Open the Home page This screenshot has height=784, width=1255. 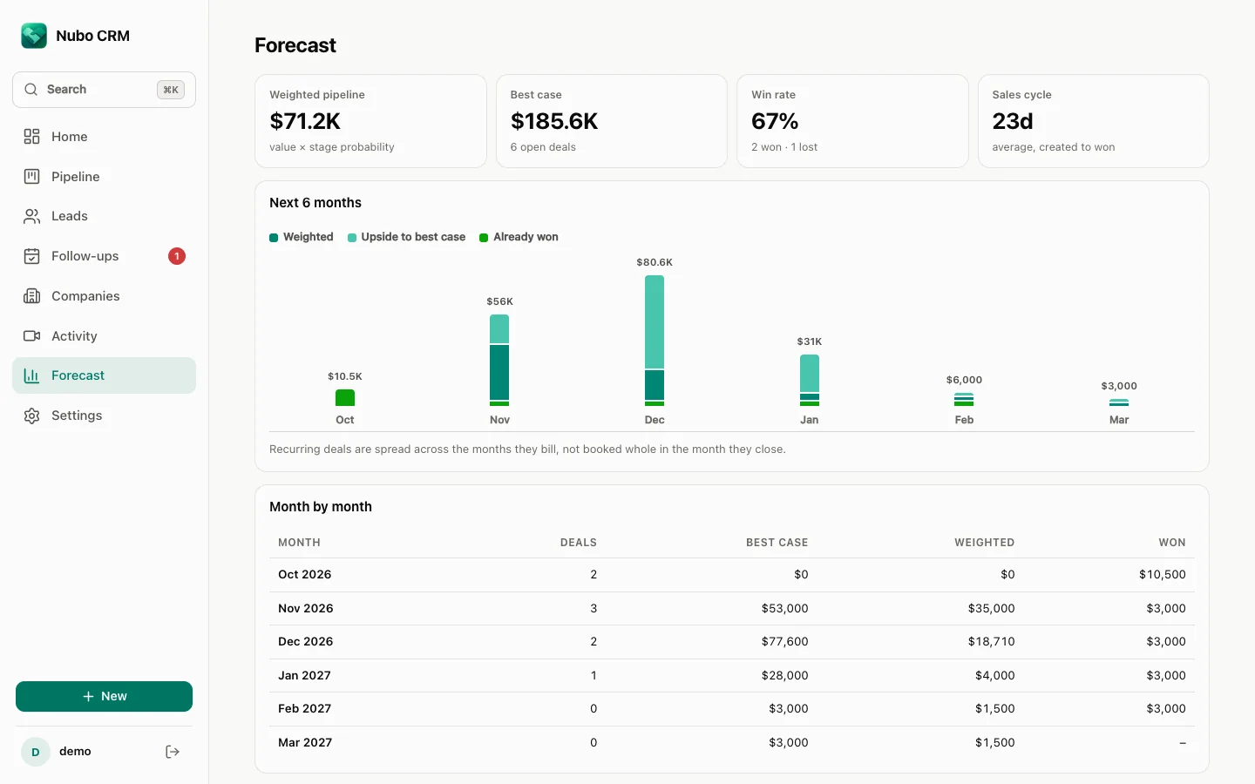pos(104,137)
